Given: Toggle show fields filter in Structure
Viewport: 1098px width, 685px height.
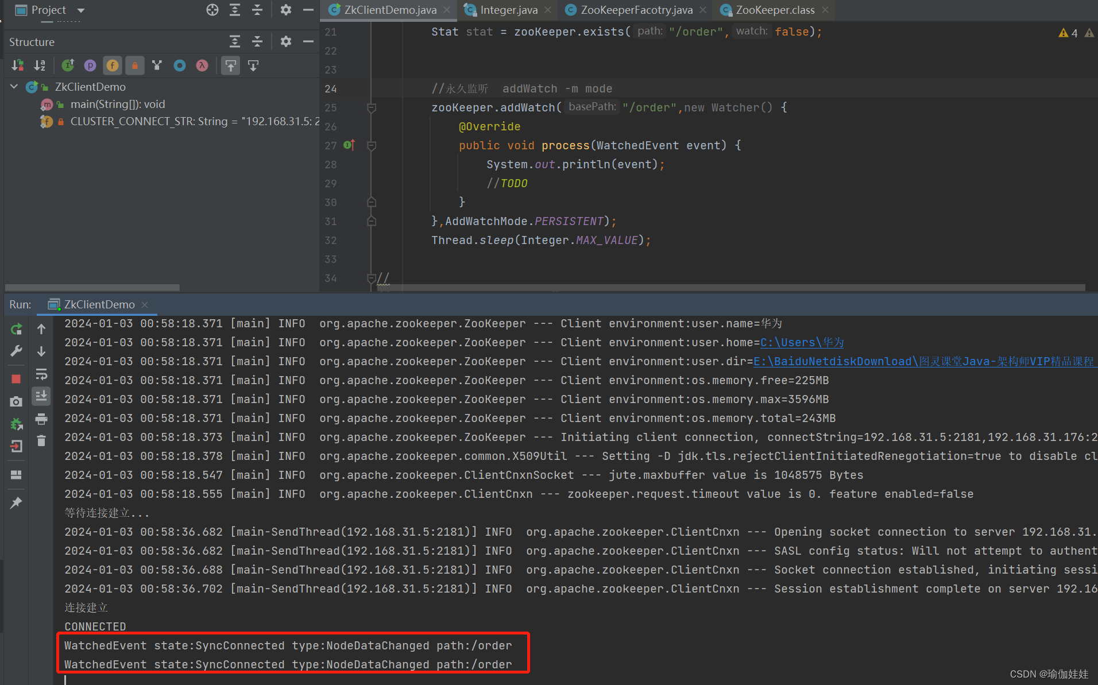Looking at the screenshot, I should [x=113, y=65].
